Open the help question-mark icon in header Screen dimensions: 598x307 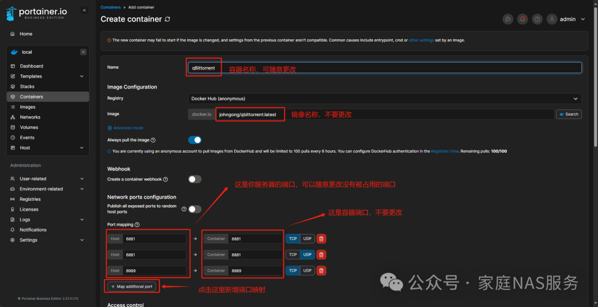(x=537, y=19)
